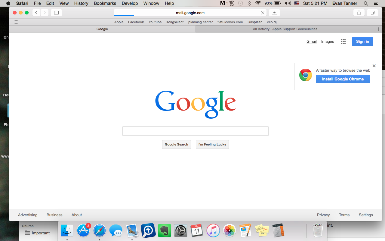Stop loading with the address bar X
385x241 pixels.
[263, 13]
